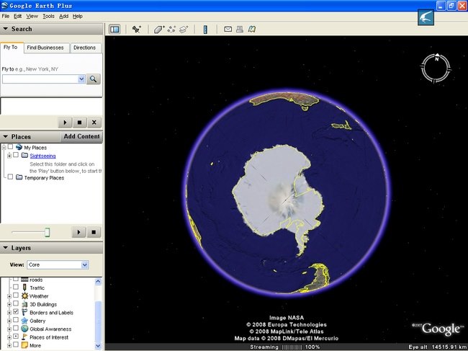This screenshot has width=468, height=351.
Task: Enable the Weather layer checkbox
Action: (16, 296)
